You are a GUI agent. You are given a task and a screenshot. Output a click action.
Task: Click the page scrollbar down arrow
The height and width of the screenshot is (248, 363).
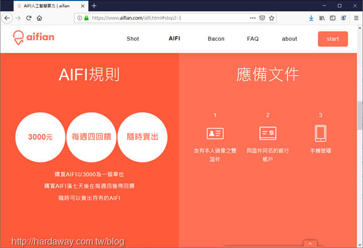point(360,245)
